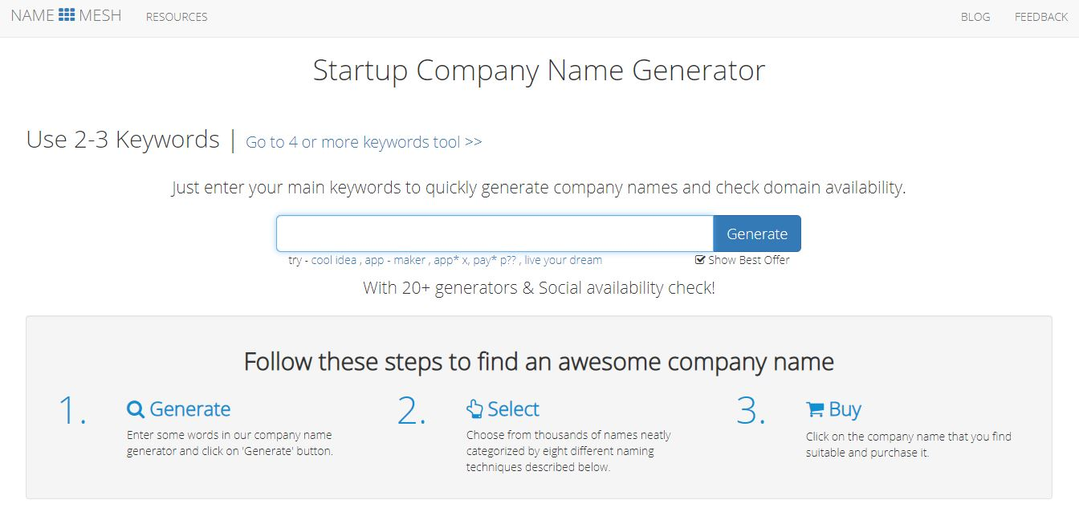Click the Generate label in step one
1079x508 pixels.
tap(190, 408)
